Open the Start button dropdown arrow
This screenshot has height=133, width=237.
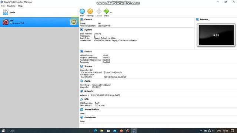point(111,12)
